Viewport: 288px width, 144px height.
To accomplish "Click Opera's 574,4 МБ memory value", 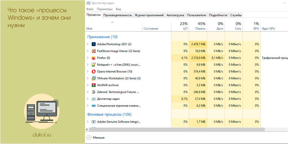I will point(200,71).
